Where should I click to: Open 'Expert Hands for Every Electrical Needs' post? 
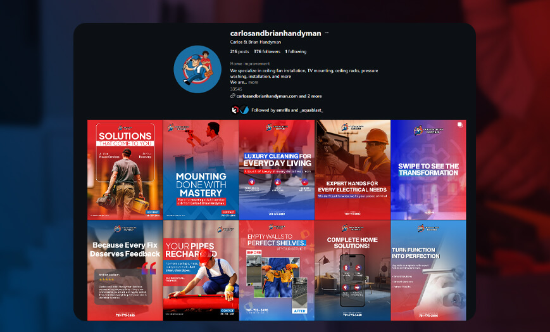point(353,170)
